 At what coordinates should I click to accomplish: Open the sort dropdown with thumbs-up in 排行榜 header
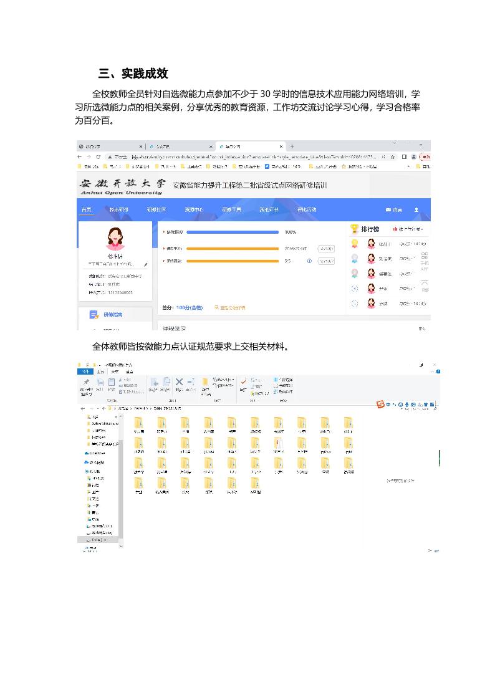[408, 229]
